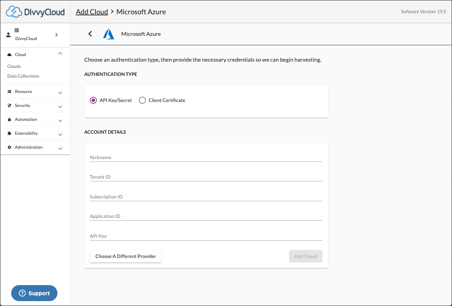The height and width of the screenshot is (306, 452).
Task: Click the Add Cloud button
Action: click(x=306, y=256)
